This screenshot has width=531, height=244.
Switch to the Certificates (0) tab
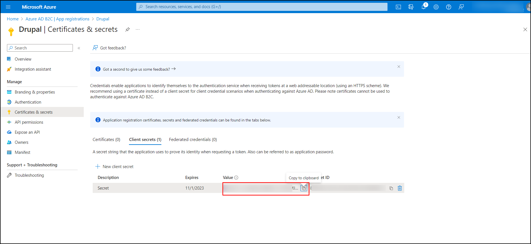106,140
